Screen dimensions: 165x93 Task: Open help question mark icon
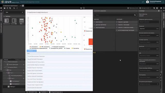click(157, 8)
